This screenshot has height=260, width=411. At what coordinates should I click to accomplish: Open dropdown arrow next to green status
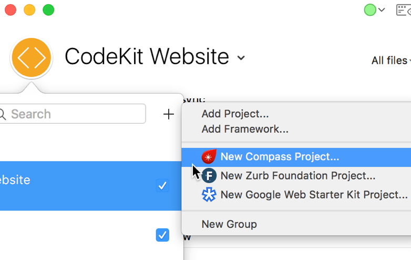382,10
